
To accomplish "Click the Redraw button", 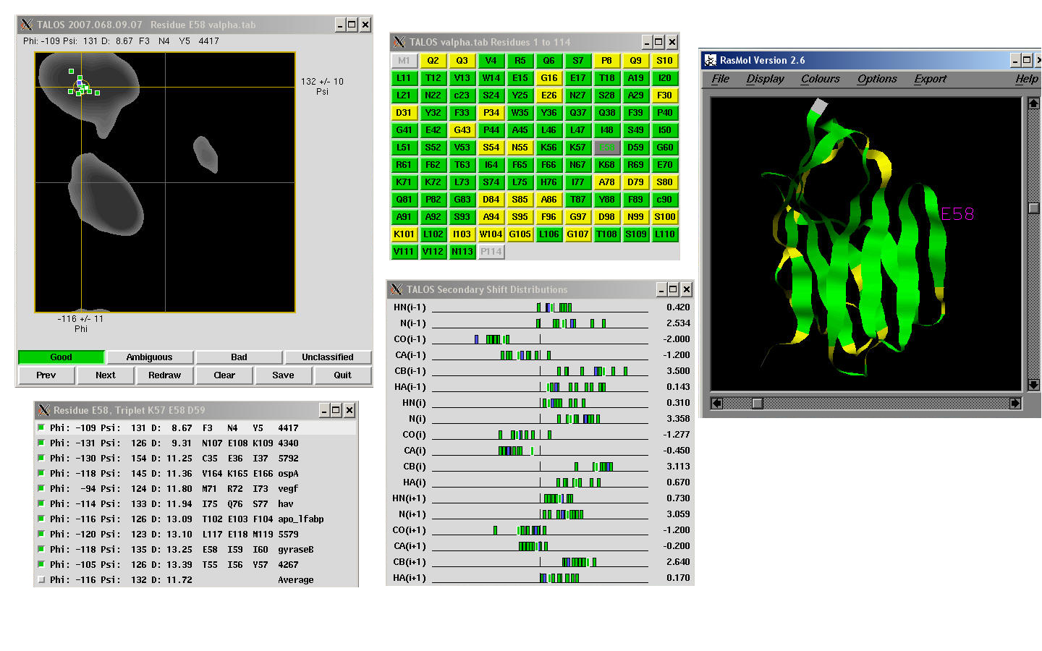I will [165, 375].
